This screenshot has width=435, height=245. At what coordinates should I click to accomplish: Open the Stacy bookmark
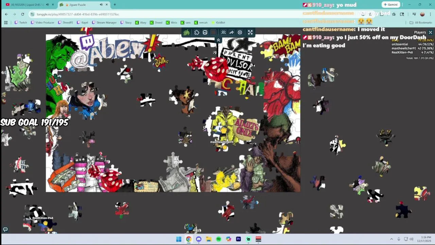(126, 22)
